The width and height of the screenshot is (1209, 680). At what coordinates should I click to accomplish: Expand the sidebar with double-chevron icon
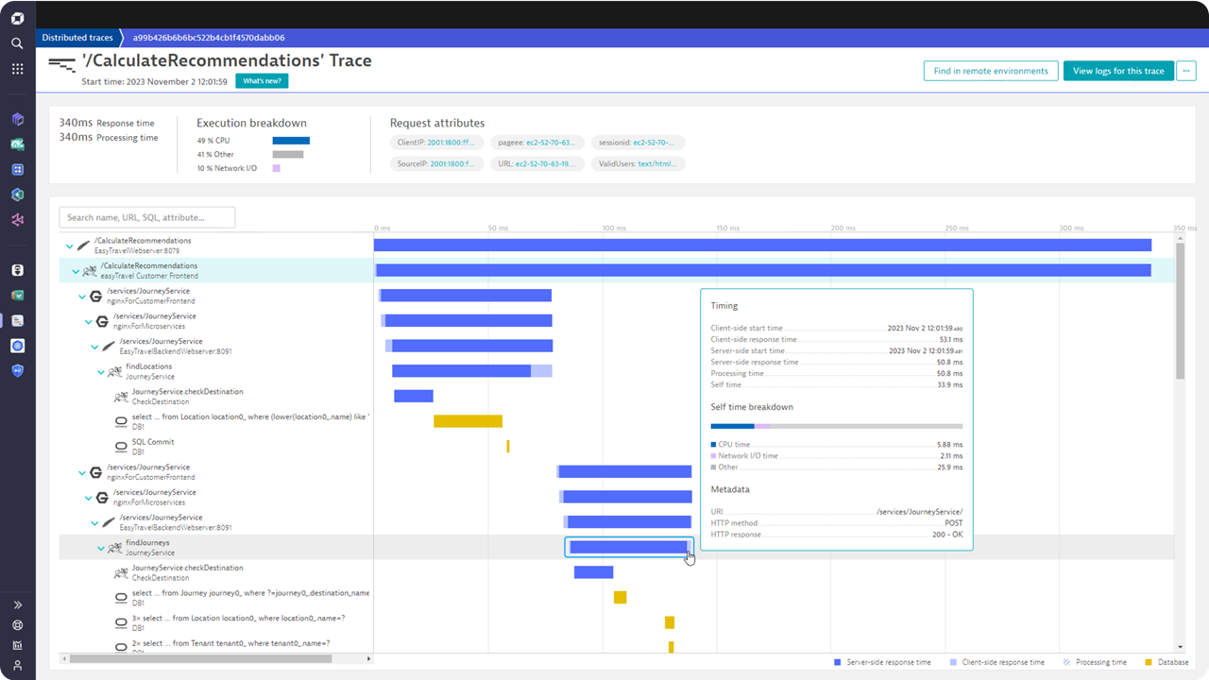[x=17, y=604]
